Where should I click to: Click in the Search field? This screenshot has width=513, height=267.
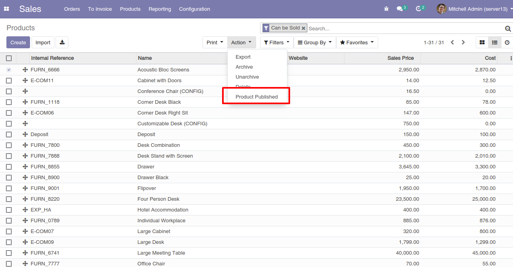(x=405, y=28)
